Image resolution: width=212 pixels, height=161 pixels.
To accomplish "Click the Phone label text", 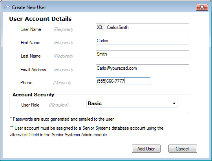I will pyautogui.click(x=26, y=82).
